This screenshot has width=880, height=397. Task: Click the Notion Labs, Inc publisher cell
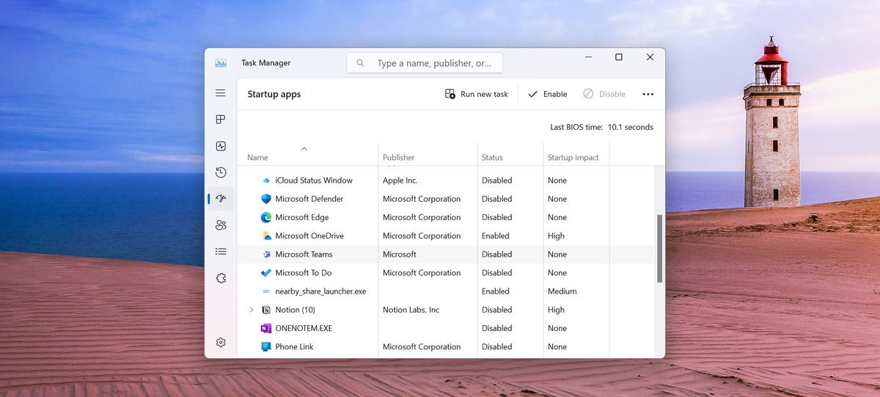(411, 310)
